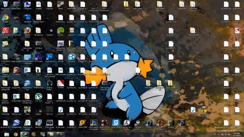Launch Steam from the desktop shortcut
The height and width of the screenshot is (137, 244).
click(x=61, y=5)
